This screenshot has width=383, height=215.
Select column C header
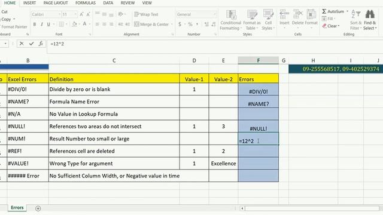click(114, 60)
